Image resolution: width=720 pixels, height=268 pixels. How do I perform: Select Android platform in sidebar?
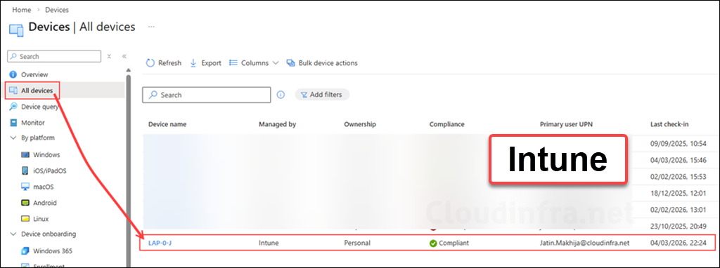tap(45, 203)
